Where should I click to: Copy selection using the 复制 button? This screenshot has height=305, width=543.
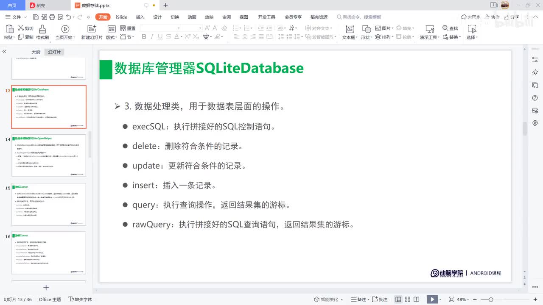point(25,37)
